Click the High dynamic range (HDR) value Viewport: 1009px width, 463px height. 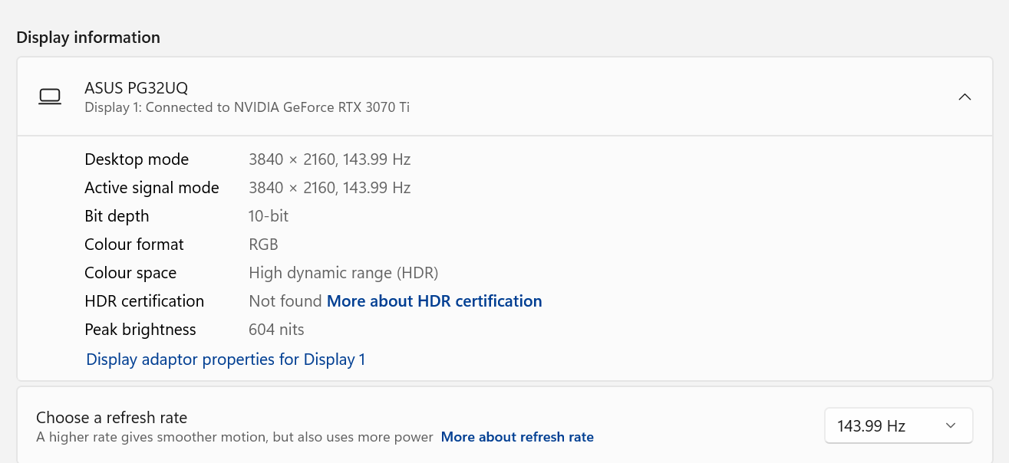pos(344,273)
